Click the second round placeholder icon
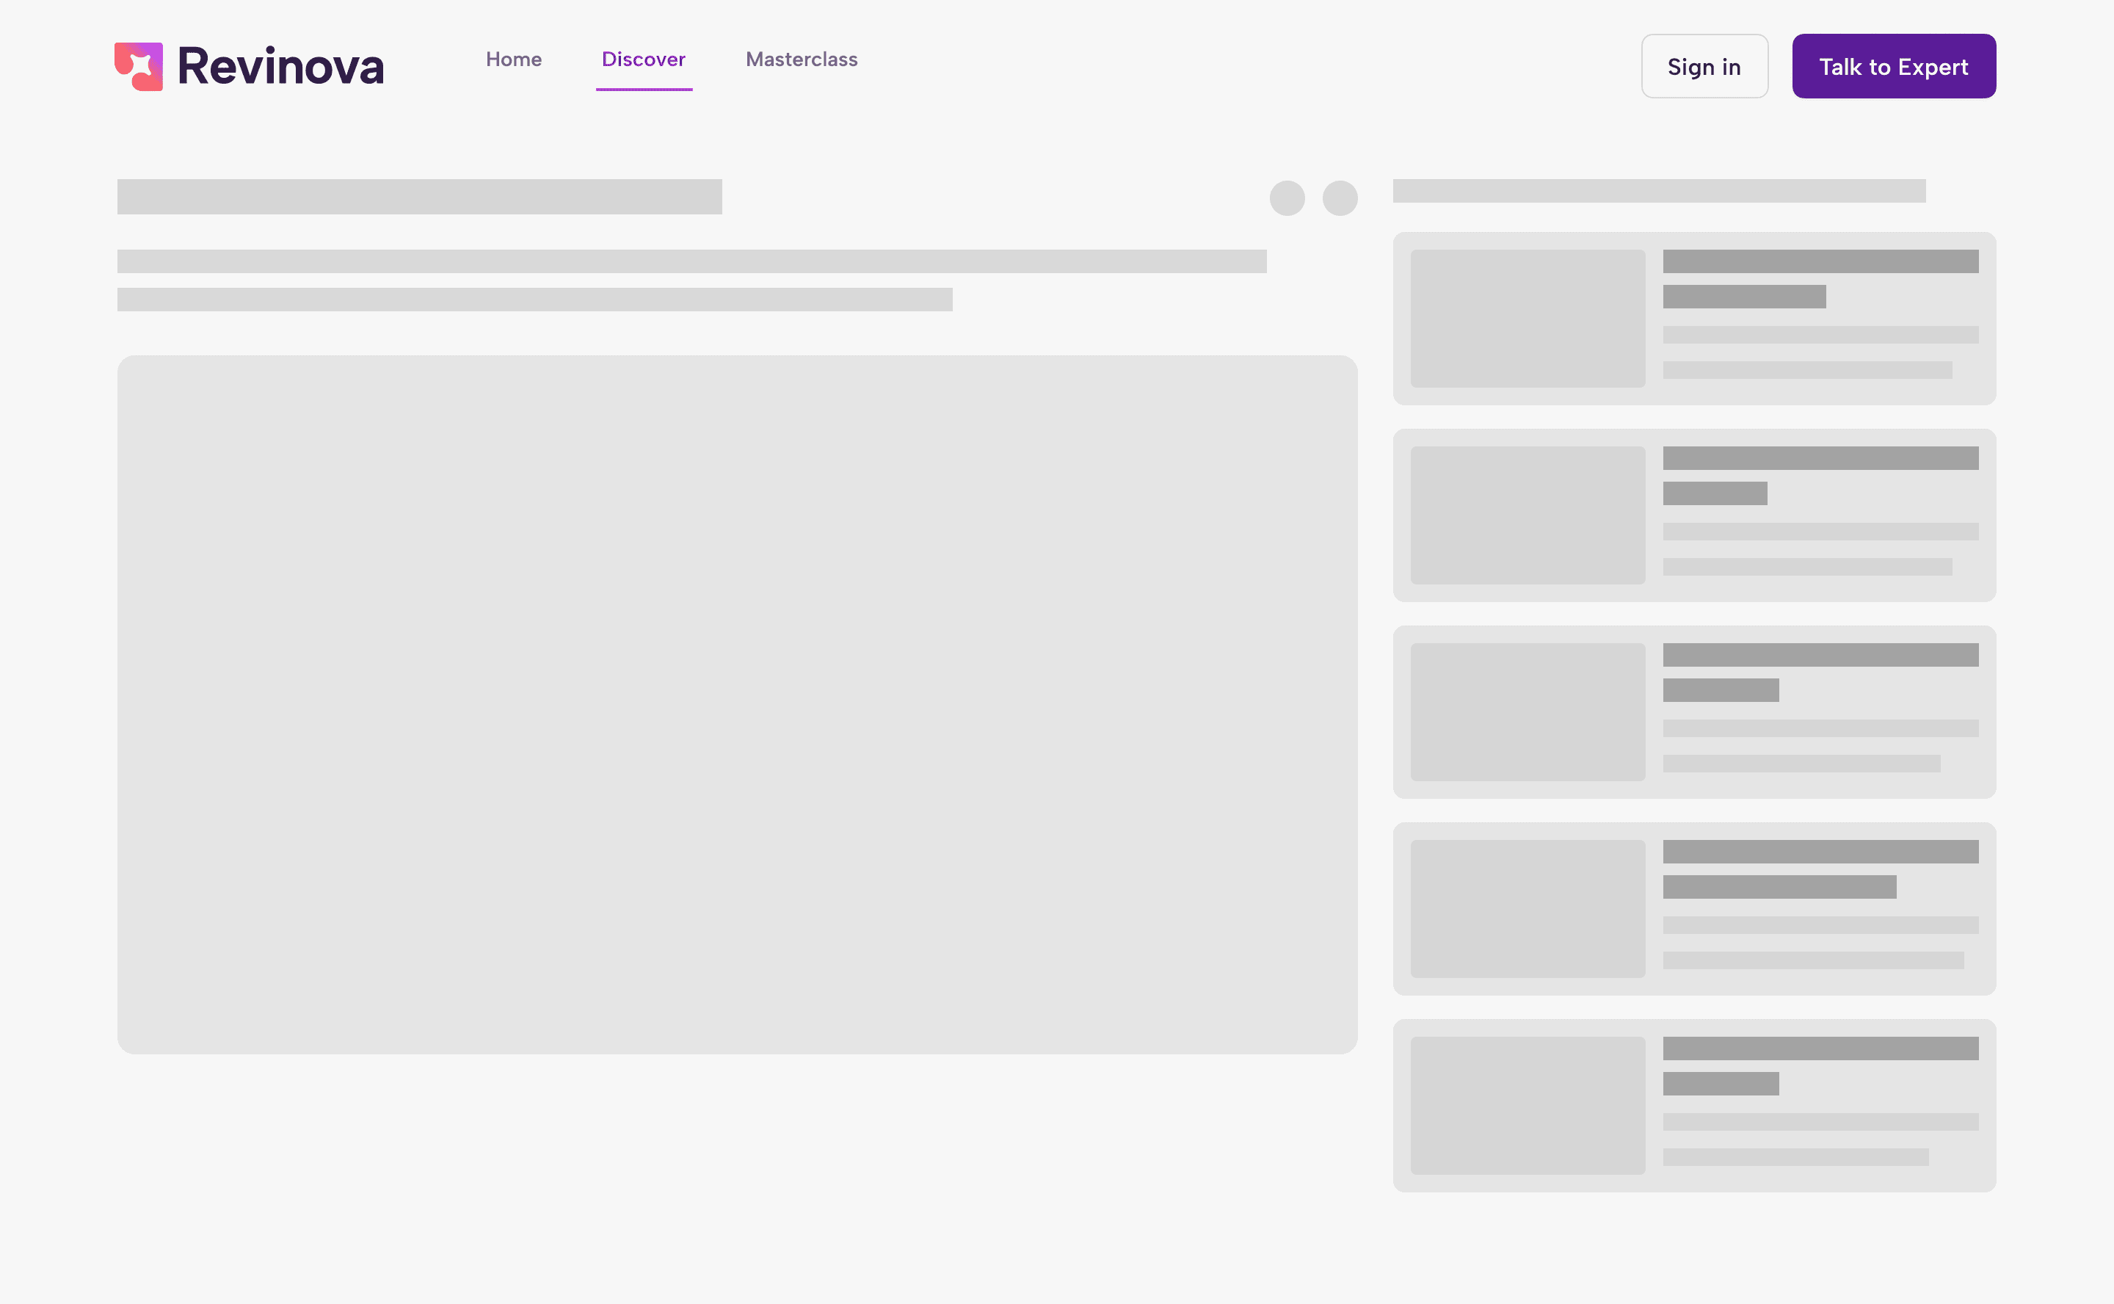The image size is (2114, 1304). coord(1340,198)
